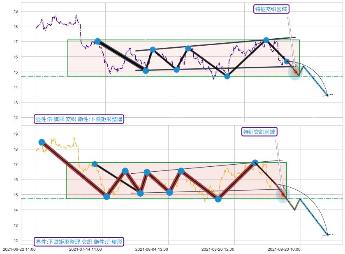Click the 2021-08-04 13:00 x-axis label
This screenshot has width=345, height=254.
151,249
